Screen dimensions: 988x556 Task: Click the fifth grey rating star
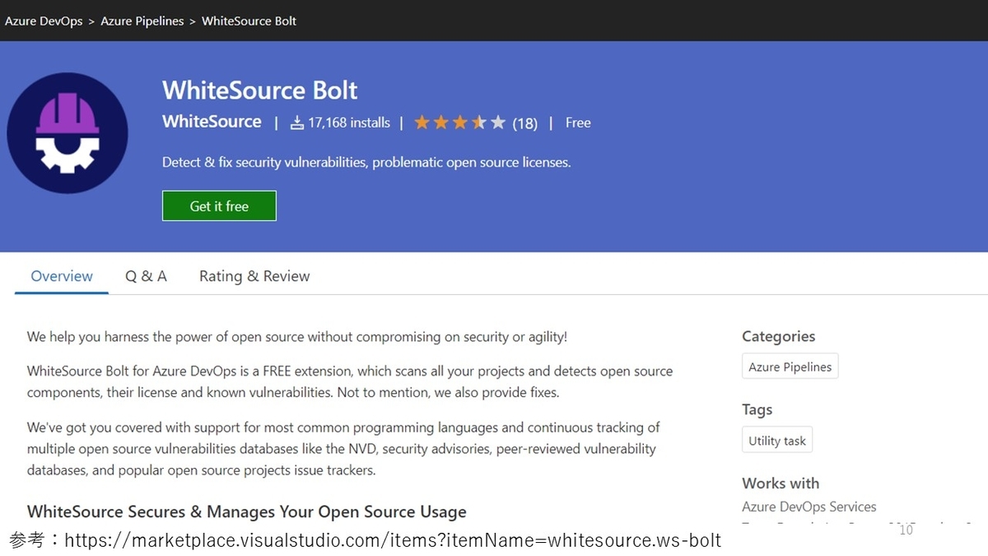pyautogui.click(x=497, y=123)
